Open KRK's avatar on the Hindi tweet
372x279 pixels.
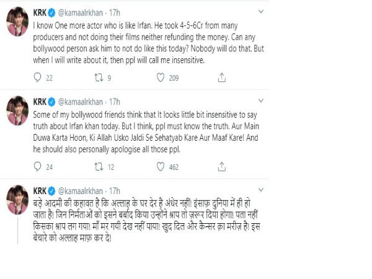pos(18,198)
